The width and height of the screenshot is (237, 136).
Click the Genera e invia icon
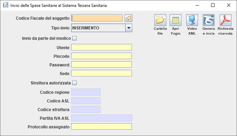click(x=209, y=20)
